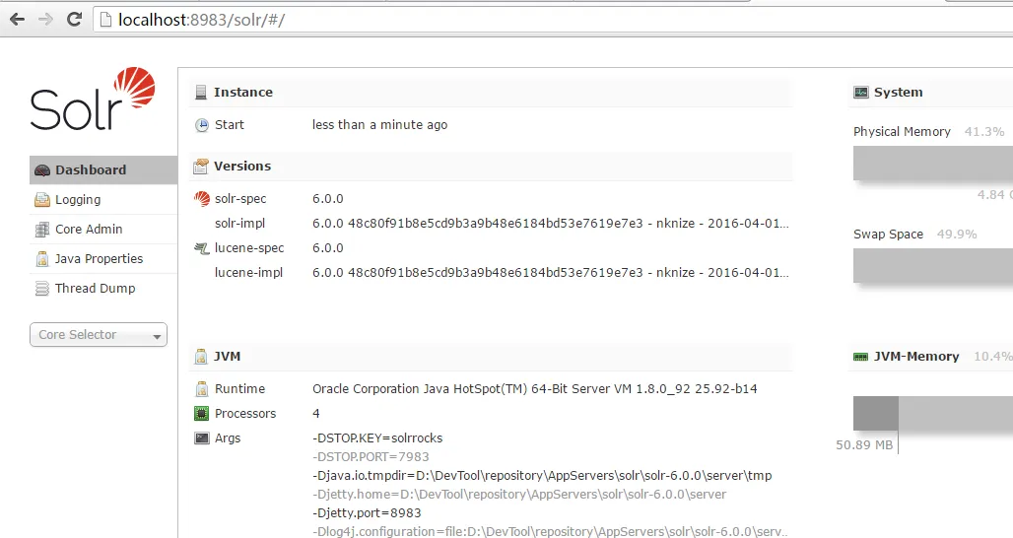The height and width of the screenshot is (538, 1013).
Task: Click the Processors chip icon
Action: [x=202, y=413]
